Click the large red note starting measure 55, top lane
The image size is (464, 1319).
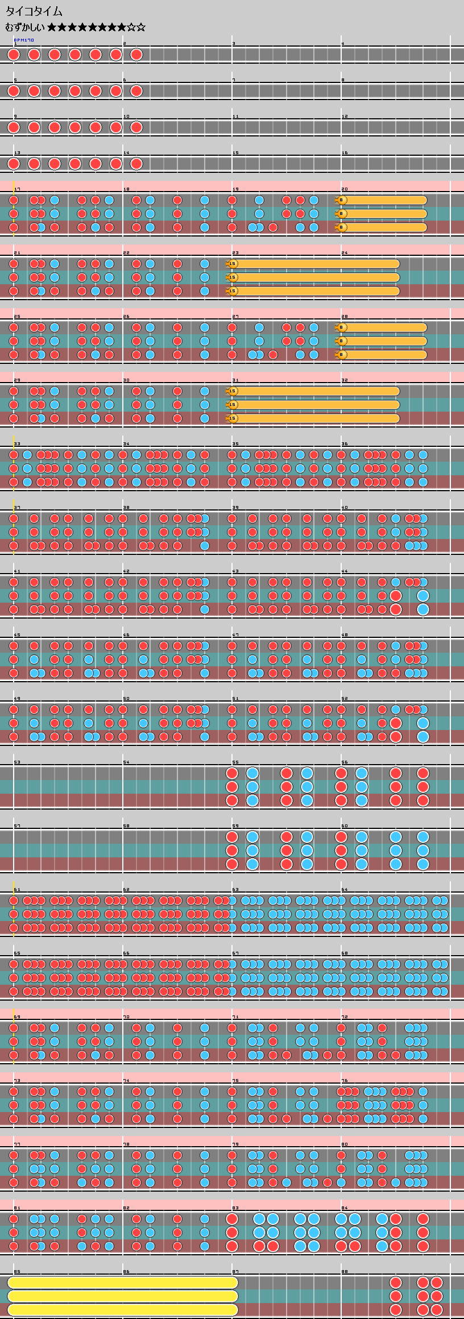[x=231, y=773]
